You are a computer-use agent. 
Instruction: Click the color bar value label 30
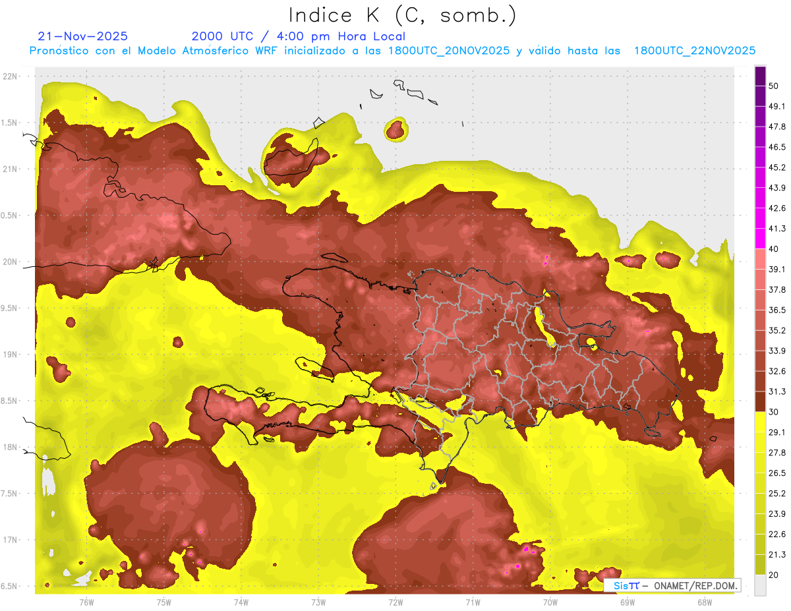coord(774,412)
